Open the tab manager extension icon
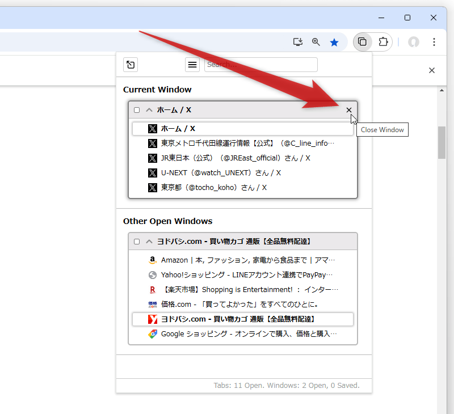454x414 pixels. click(x=362, y=42)
